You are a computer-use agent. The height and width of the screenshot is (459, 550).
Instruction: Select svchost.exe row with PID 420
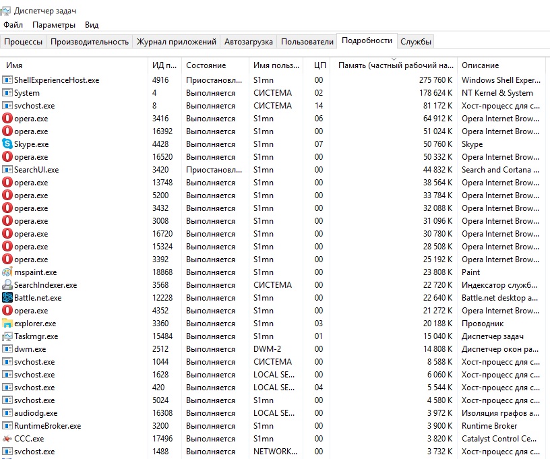(x=272, y=388)
